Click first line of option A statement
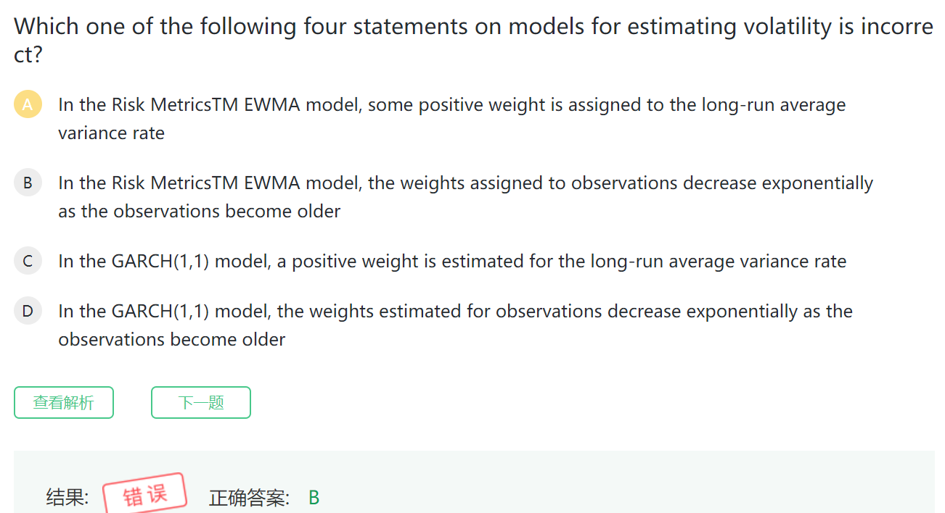 [x=451, y=105]
